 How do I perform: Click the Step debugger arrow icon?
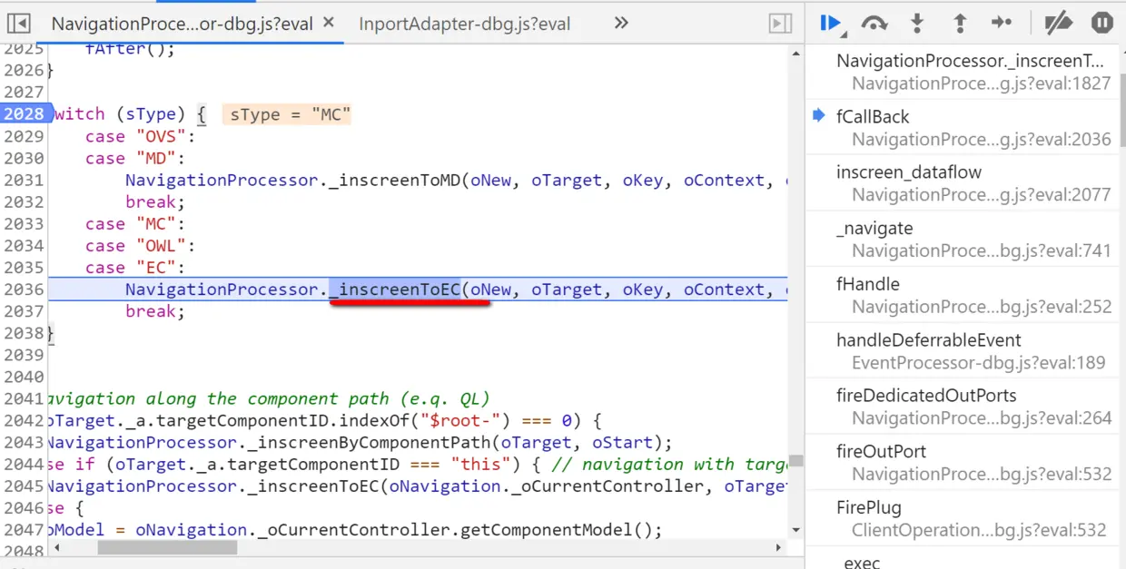pyautogui.click(x=1002, y=24)
